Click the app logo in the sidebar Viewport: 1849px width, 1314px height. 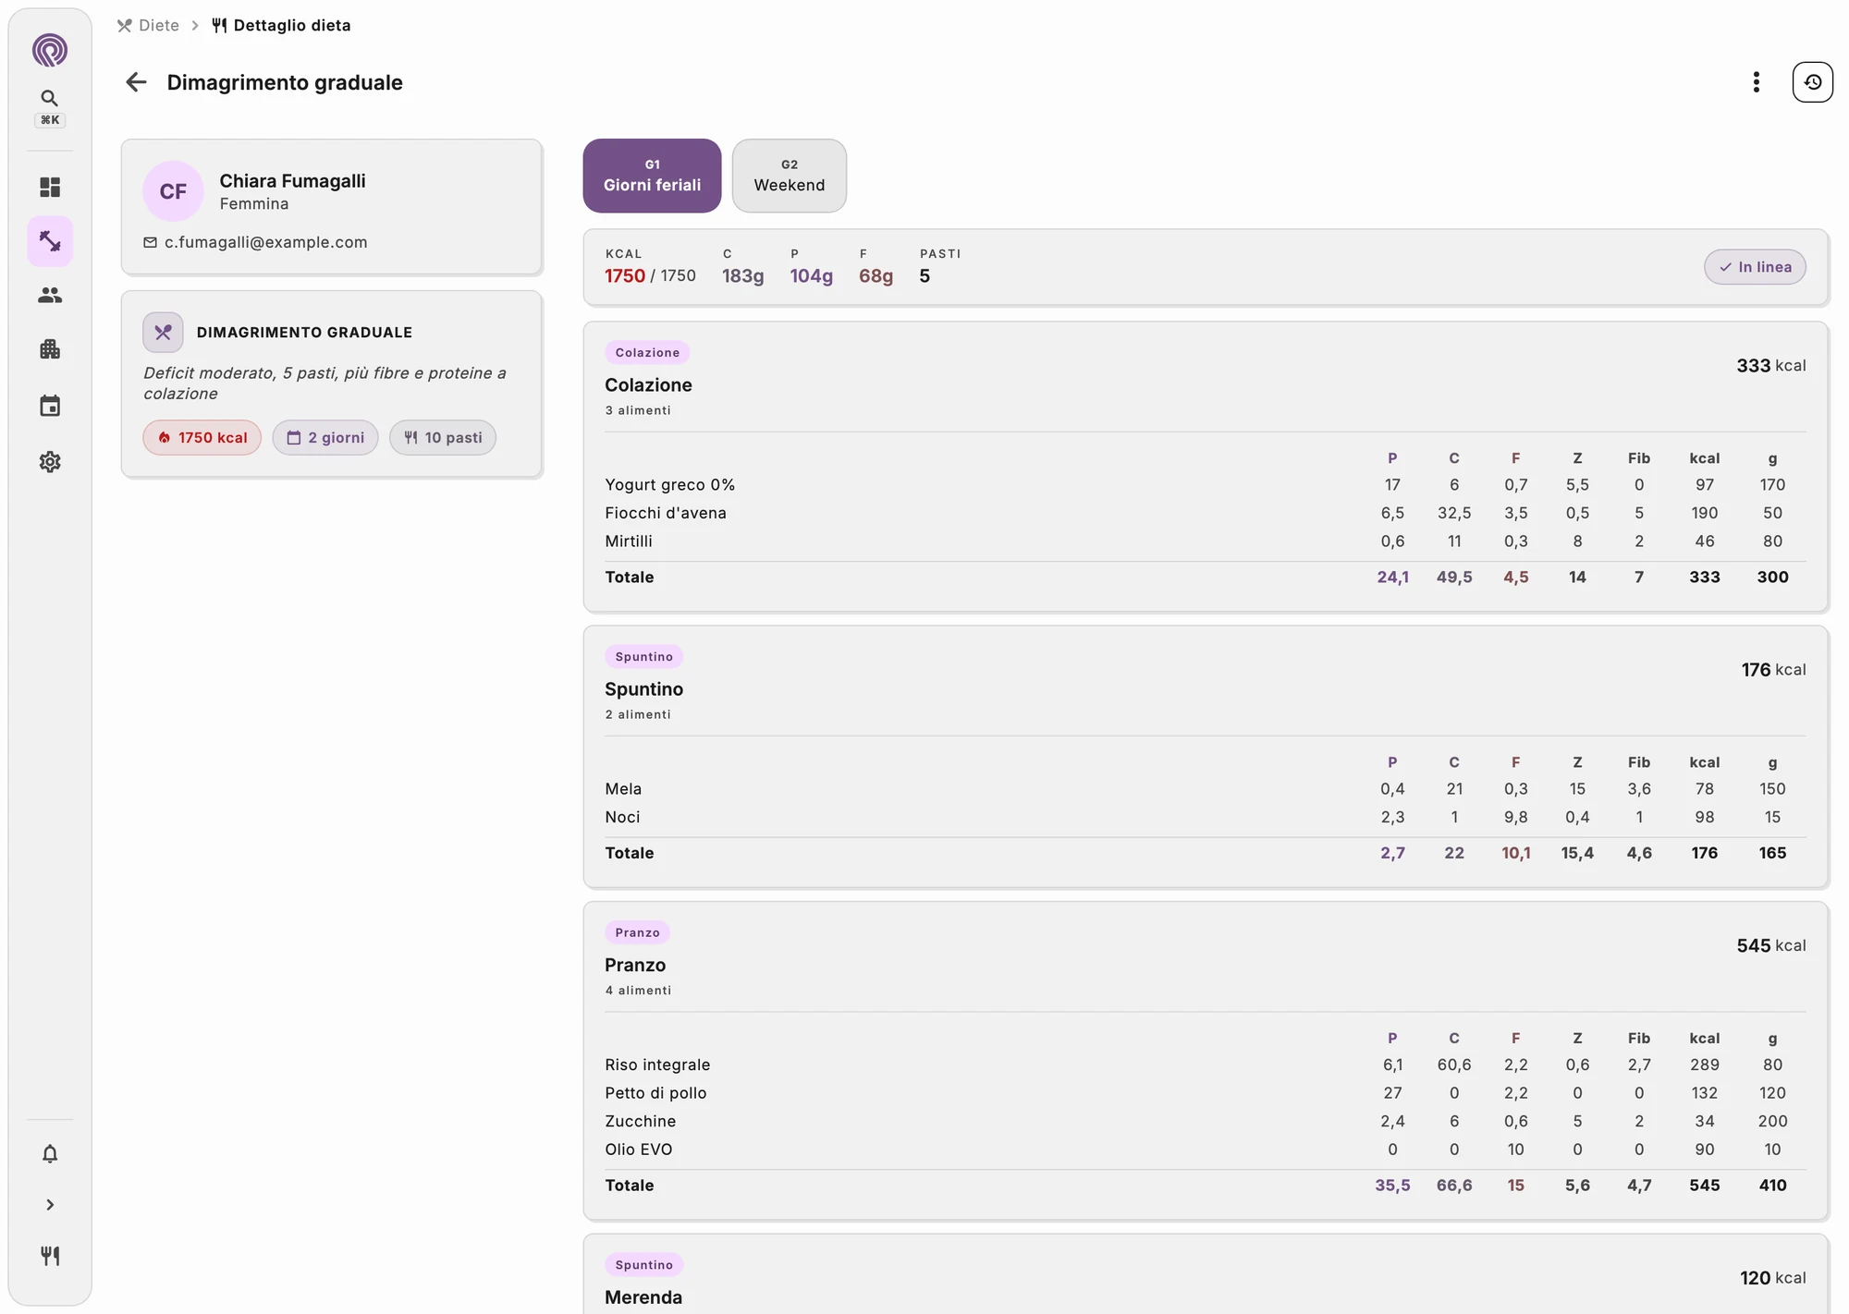[x=50, y=50]
